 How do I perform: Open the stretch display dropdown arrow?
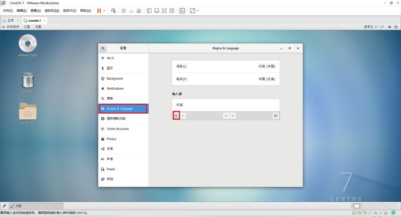point(198,11)
